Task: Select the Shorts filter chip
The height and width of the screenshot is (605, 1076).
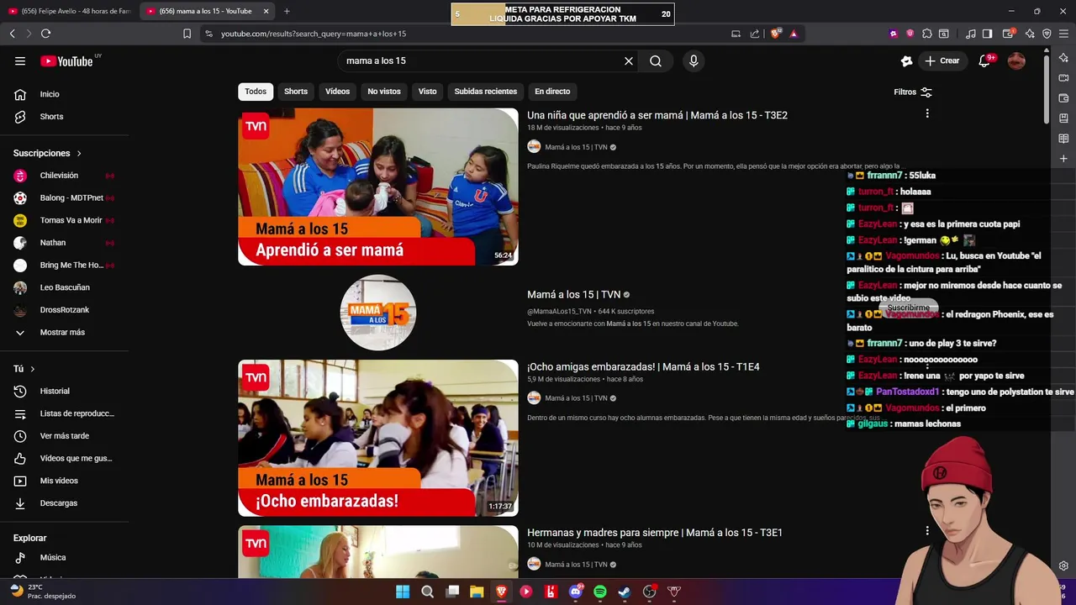Action: tap(296, 92)
